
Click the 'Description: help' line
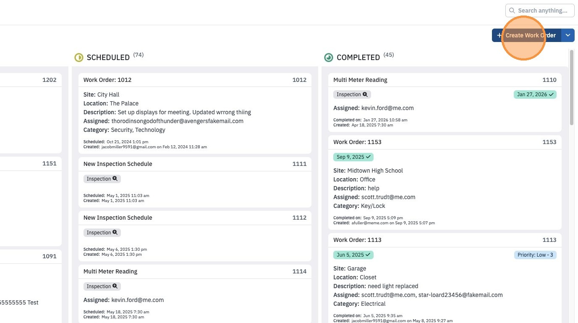(x=356, y=188)
